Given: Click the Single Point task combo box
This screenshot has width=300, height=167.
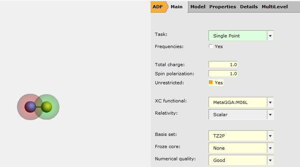Looking at the screenshot, I should [238, 36].
